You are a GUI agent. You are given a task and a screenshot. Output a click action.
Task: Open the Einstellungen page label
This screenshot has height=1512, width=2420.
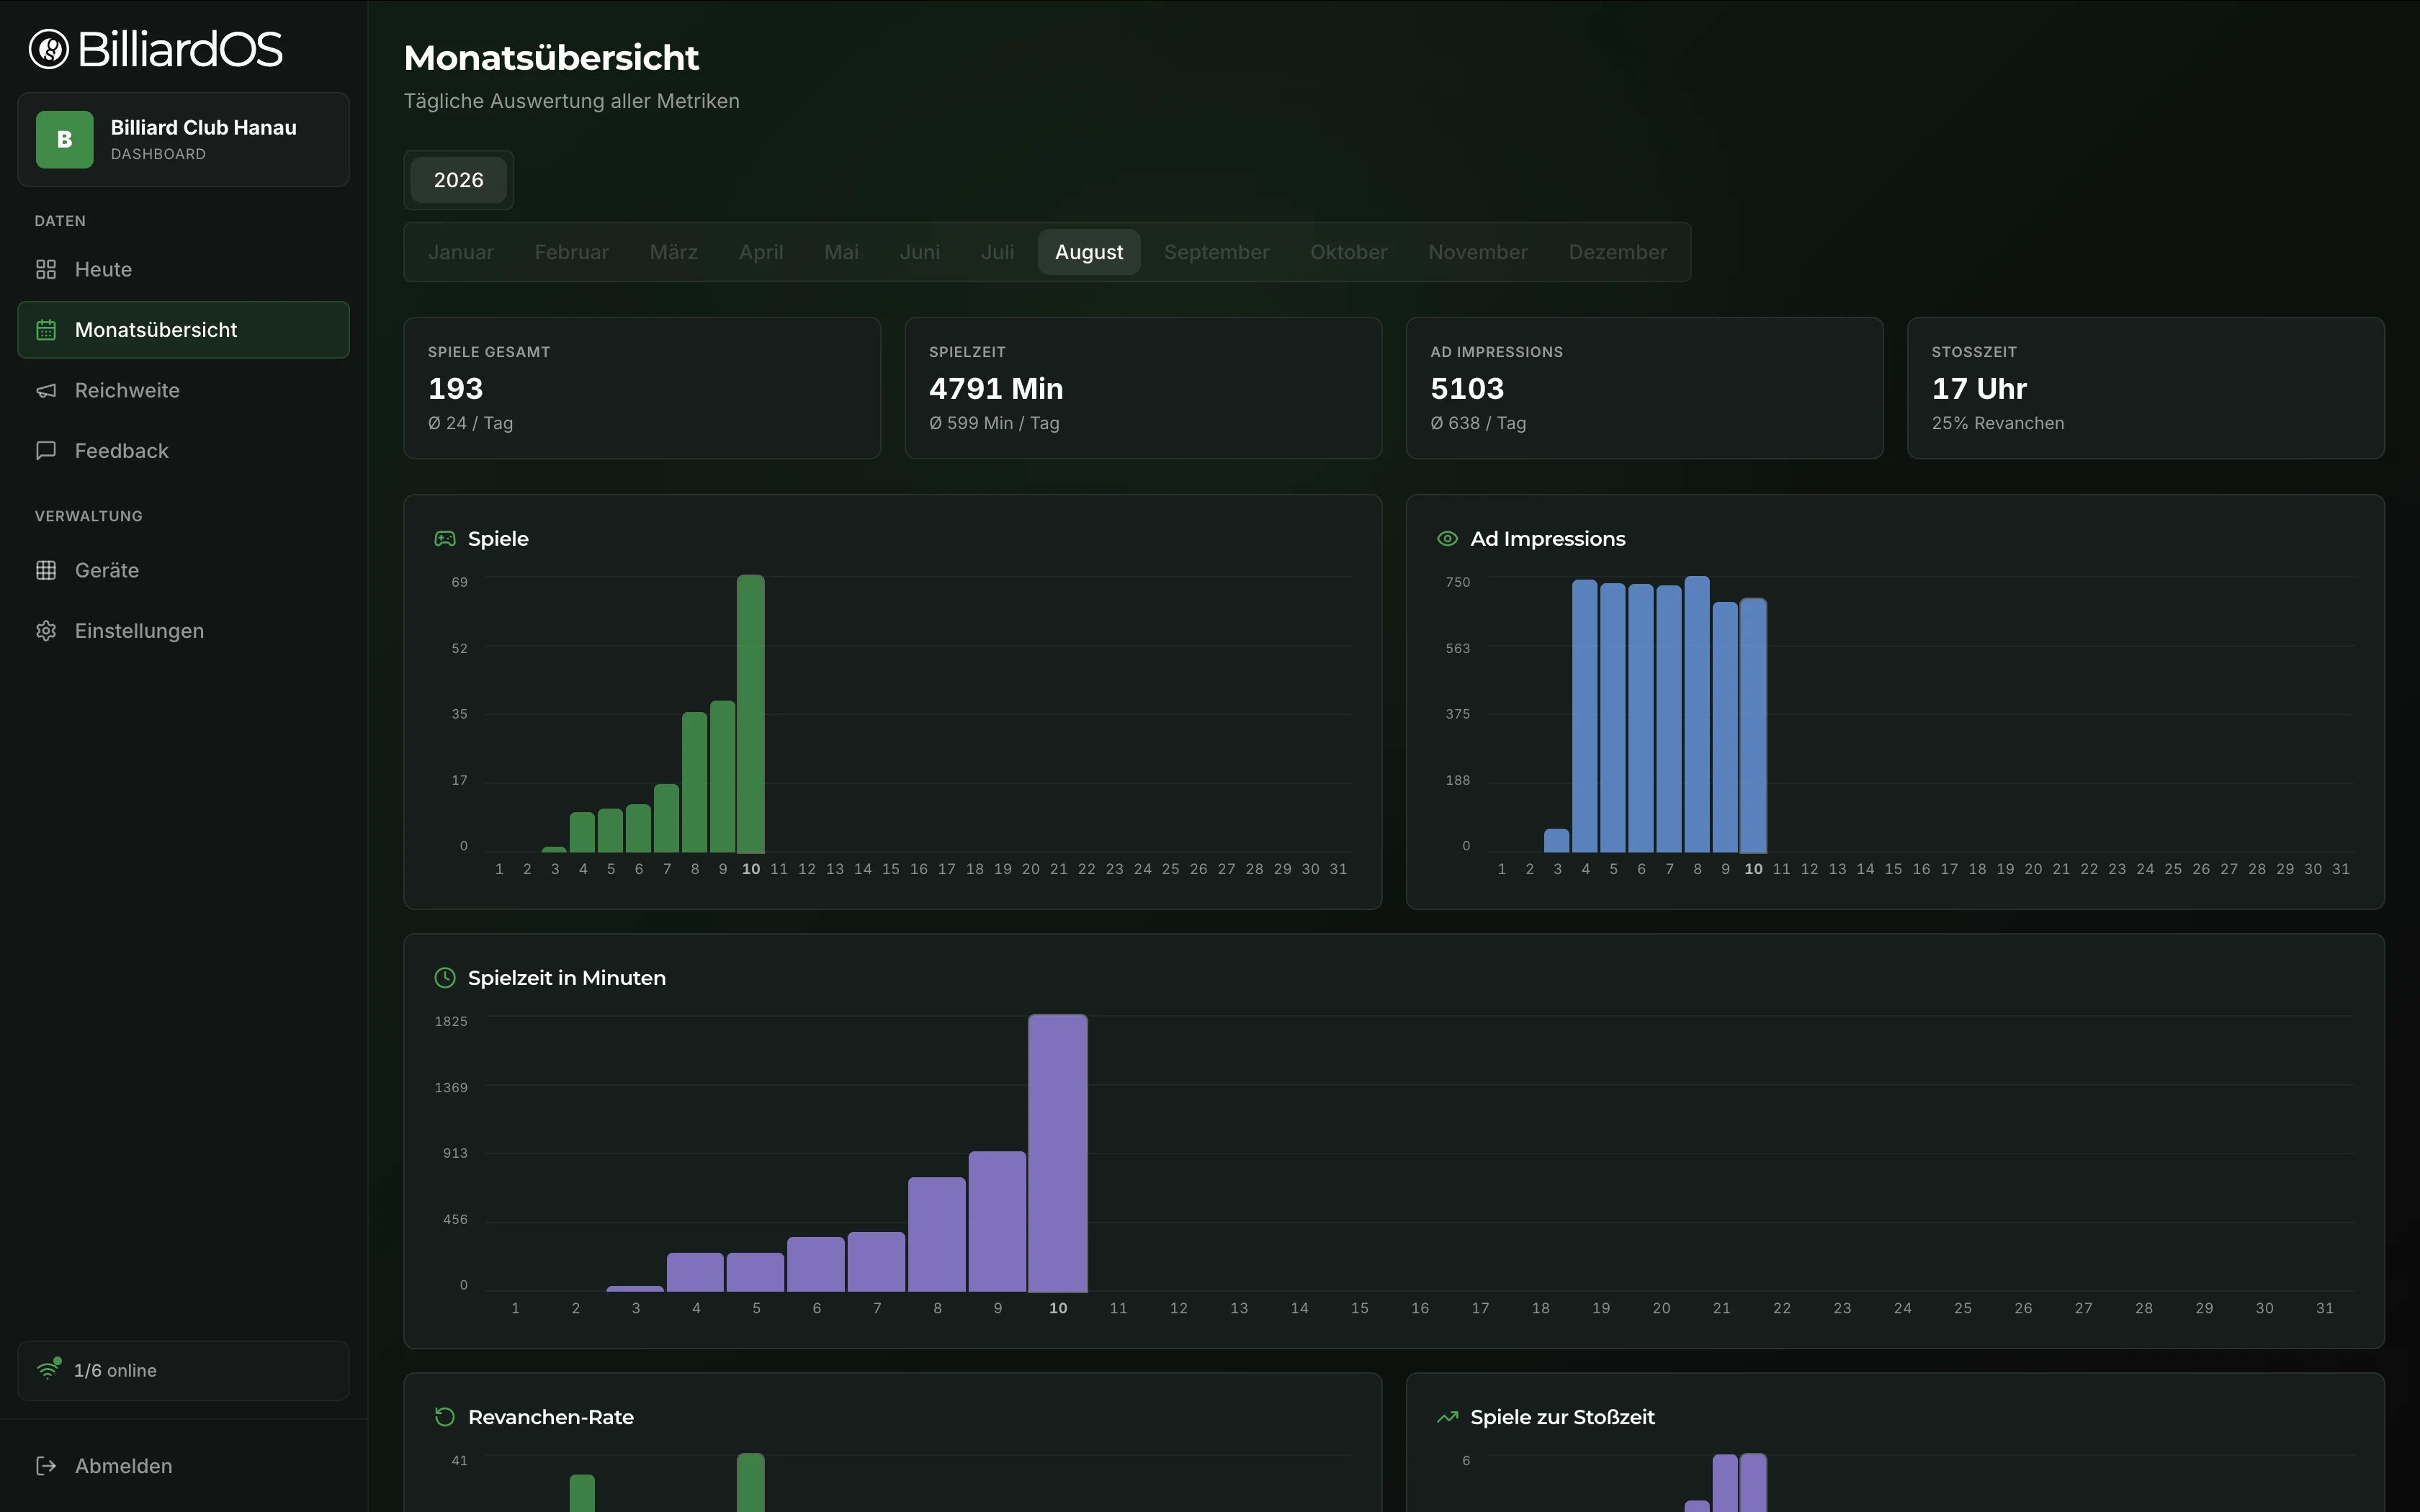click(x=139, y=631)
